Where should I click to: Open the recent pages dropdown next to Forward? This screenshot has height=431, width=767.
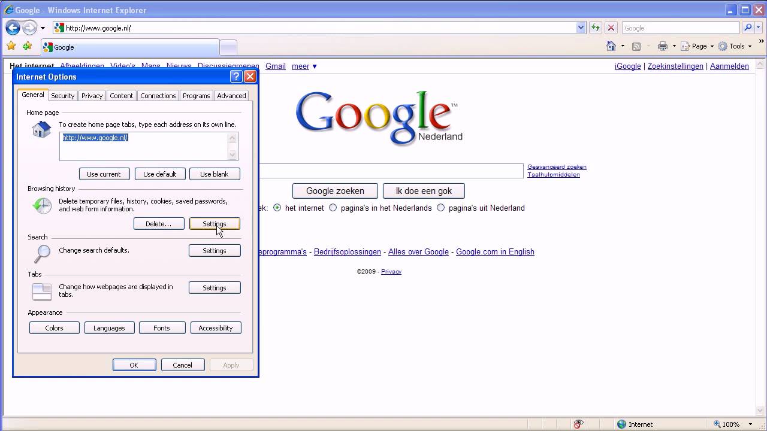click(43, 28)
